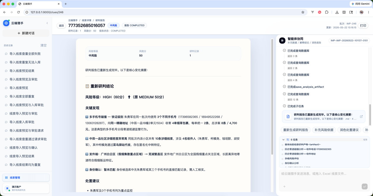Screen dimensions: 373x196
Task: Select the 云端猎手 browser tab
Action: coord(39,4)
